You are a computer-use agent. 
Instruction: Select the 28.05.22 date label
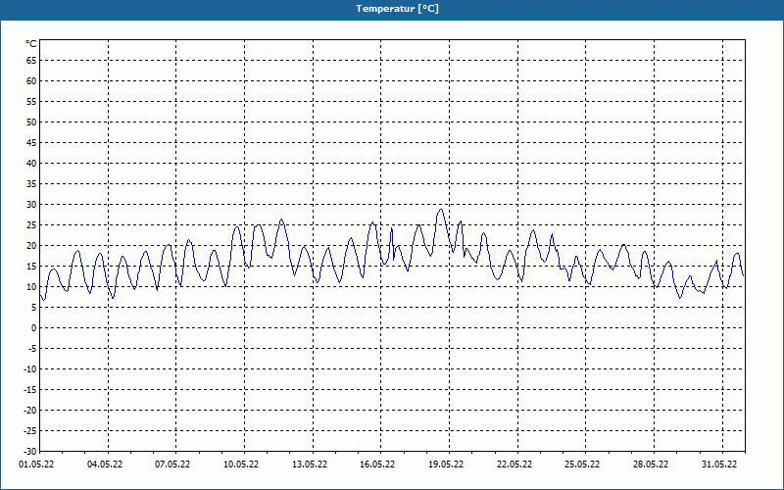point(651,465)
